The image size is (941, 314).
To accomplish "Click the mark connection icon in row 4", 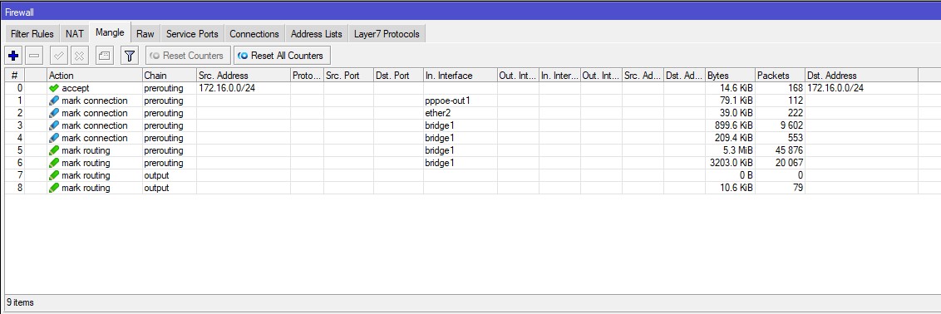I will (x=54, y=138).
